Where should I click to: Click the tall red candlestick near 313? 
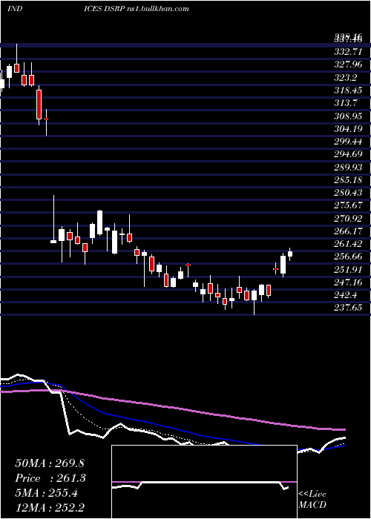pyautogui.click(x=39, y=105)
